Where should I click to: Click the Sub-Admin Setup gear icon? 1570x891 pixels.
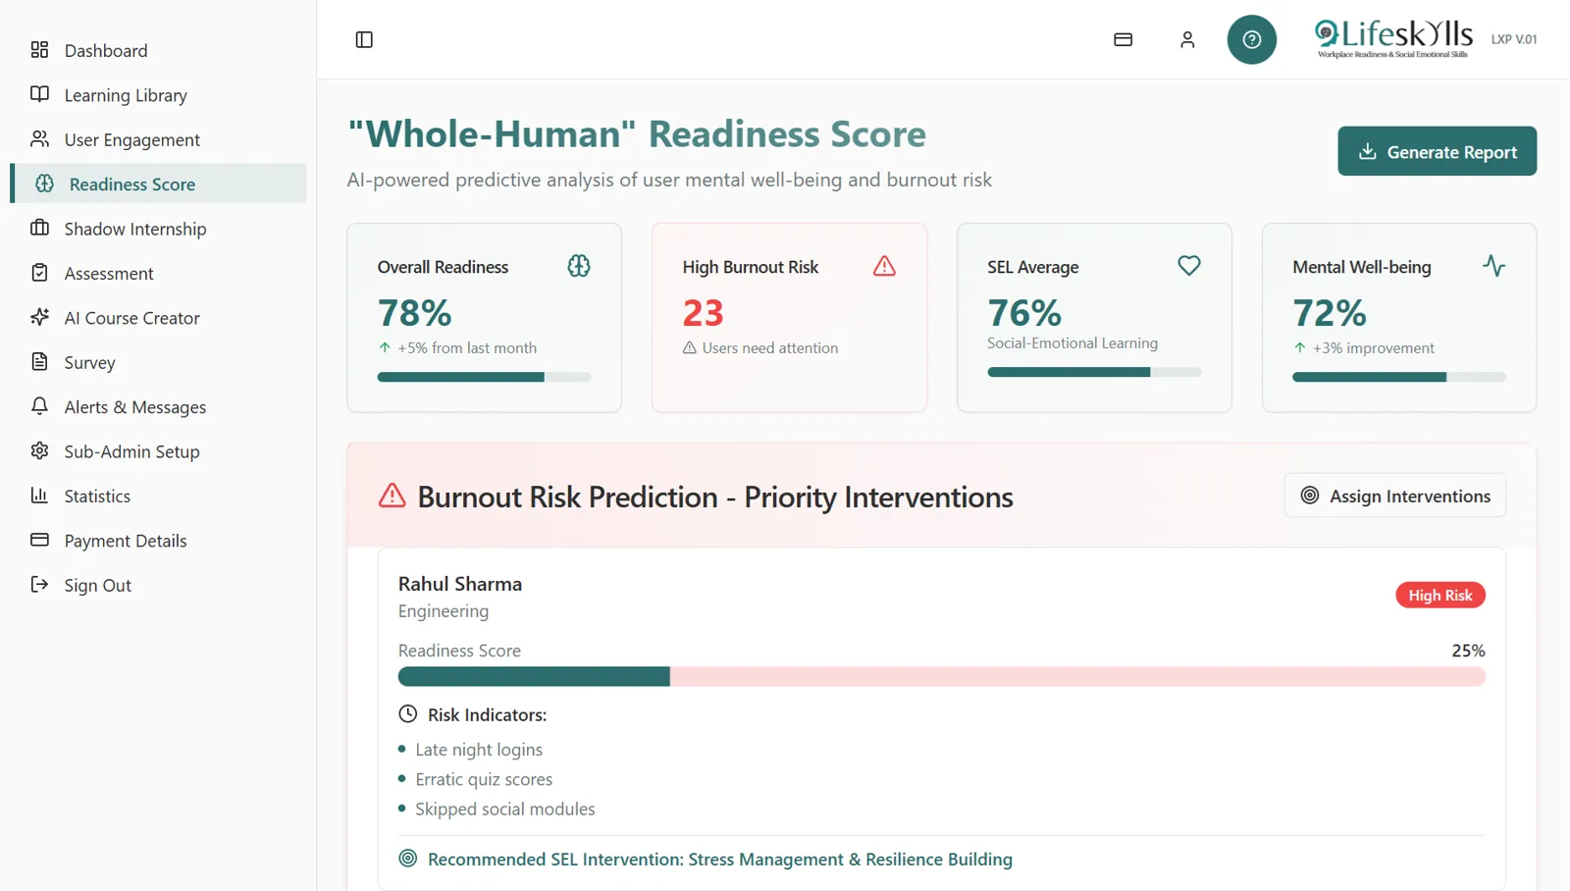pyautogui.click(x=39, y=450)
